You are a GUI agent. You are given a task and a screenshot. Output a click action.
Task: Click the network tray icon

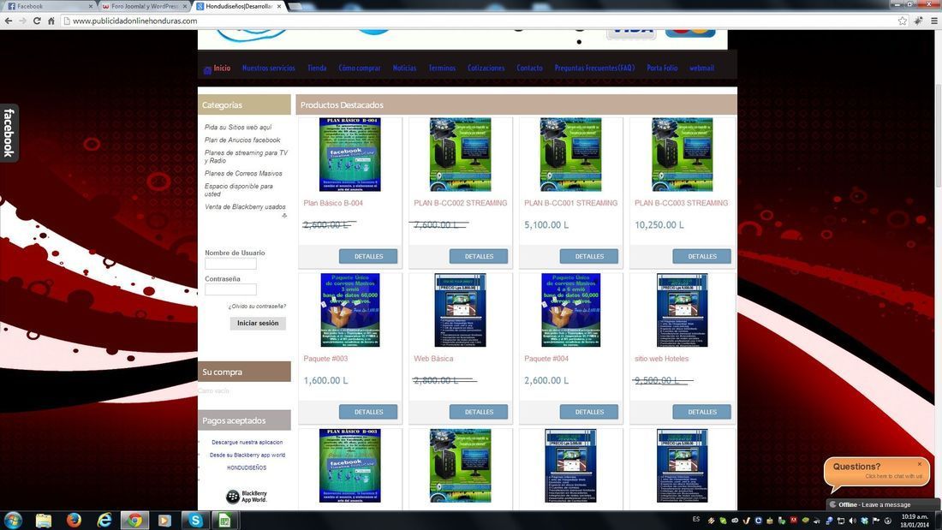[x=840, y=521]
